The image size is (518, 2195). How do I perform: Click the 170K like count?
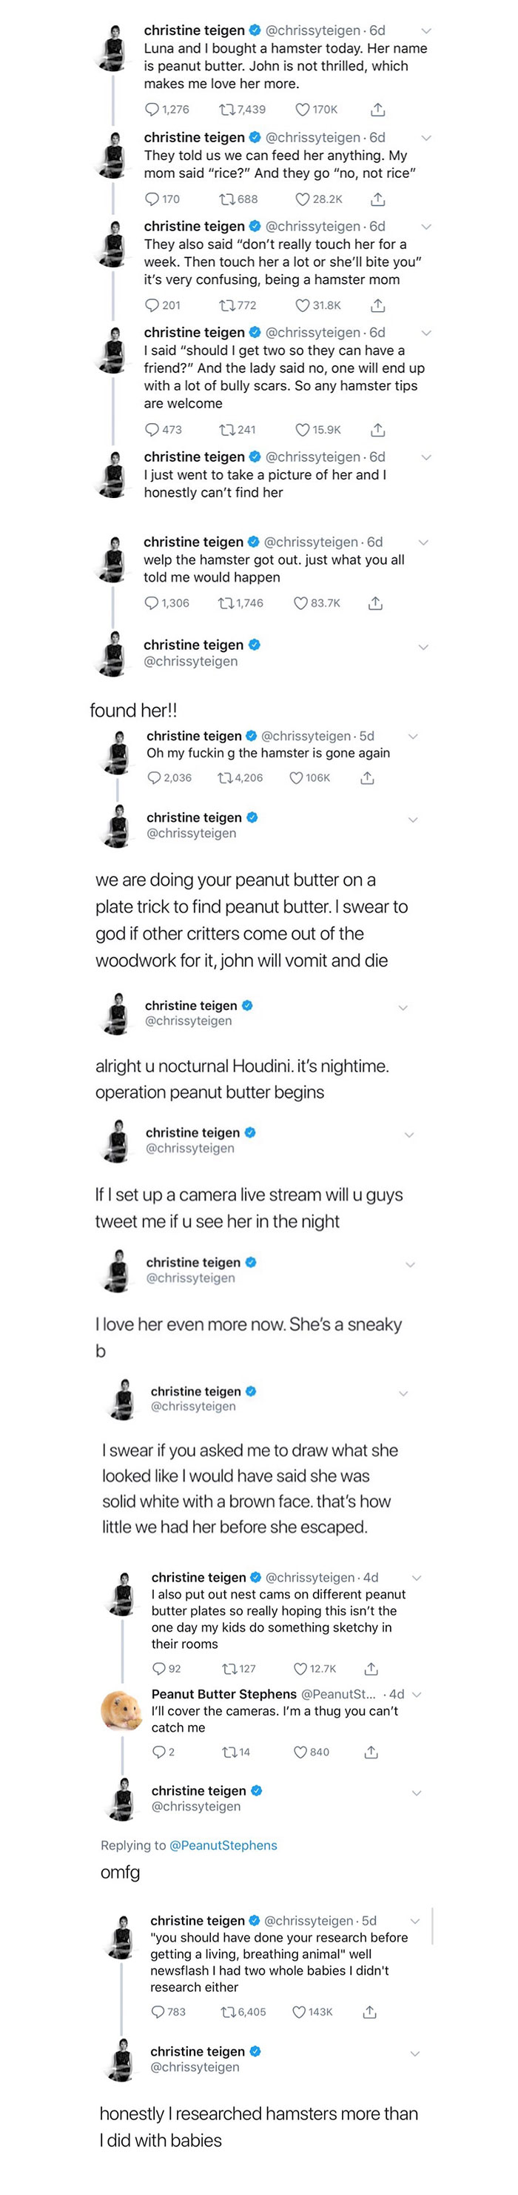325,108
